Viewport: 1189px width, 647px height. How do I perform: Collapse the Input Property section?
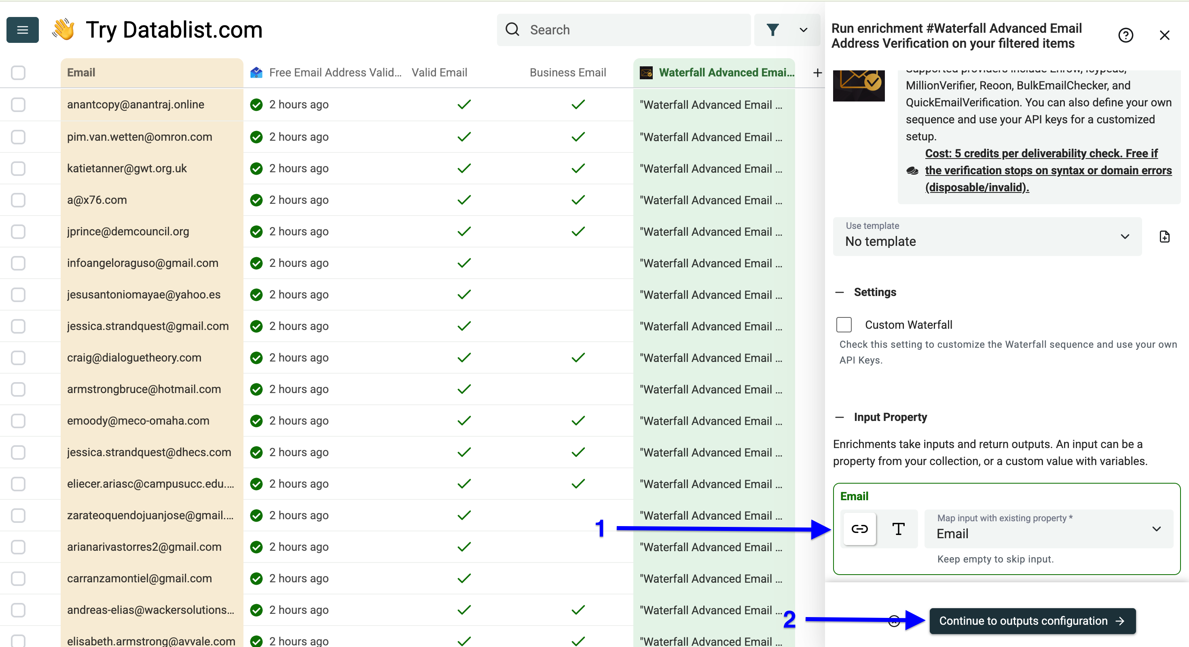(x=839, y=417)
